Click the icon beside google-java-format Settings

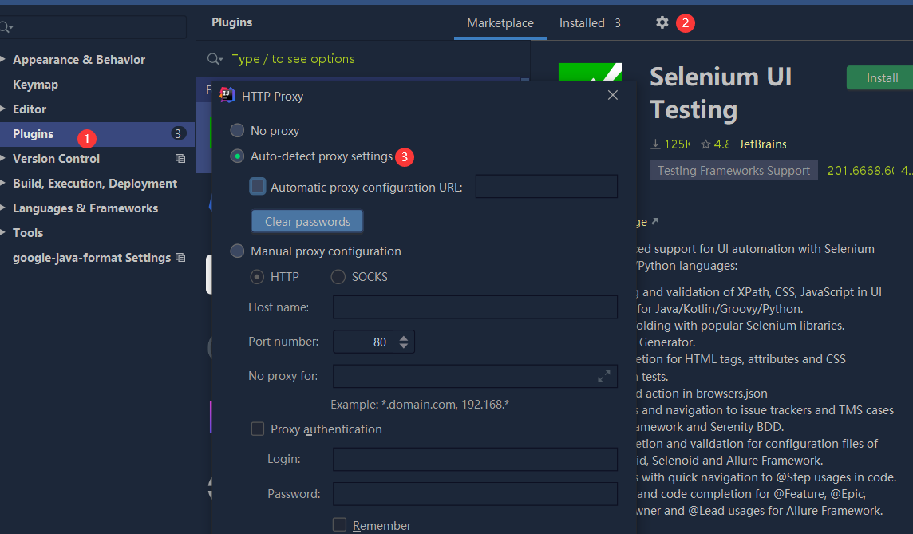click(x=180, y=258)
